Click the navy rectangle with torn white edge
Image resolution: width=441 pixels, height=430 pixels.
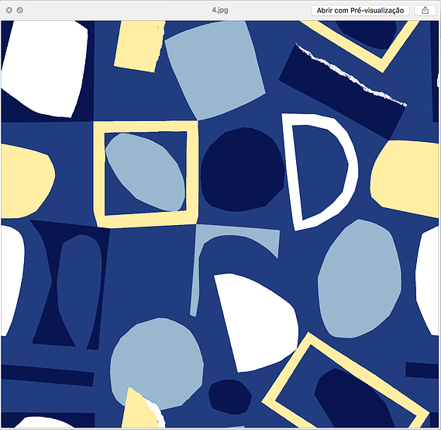343,92
